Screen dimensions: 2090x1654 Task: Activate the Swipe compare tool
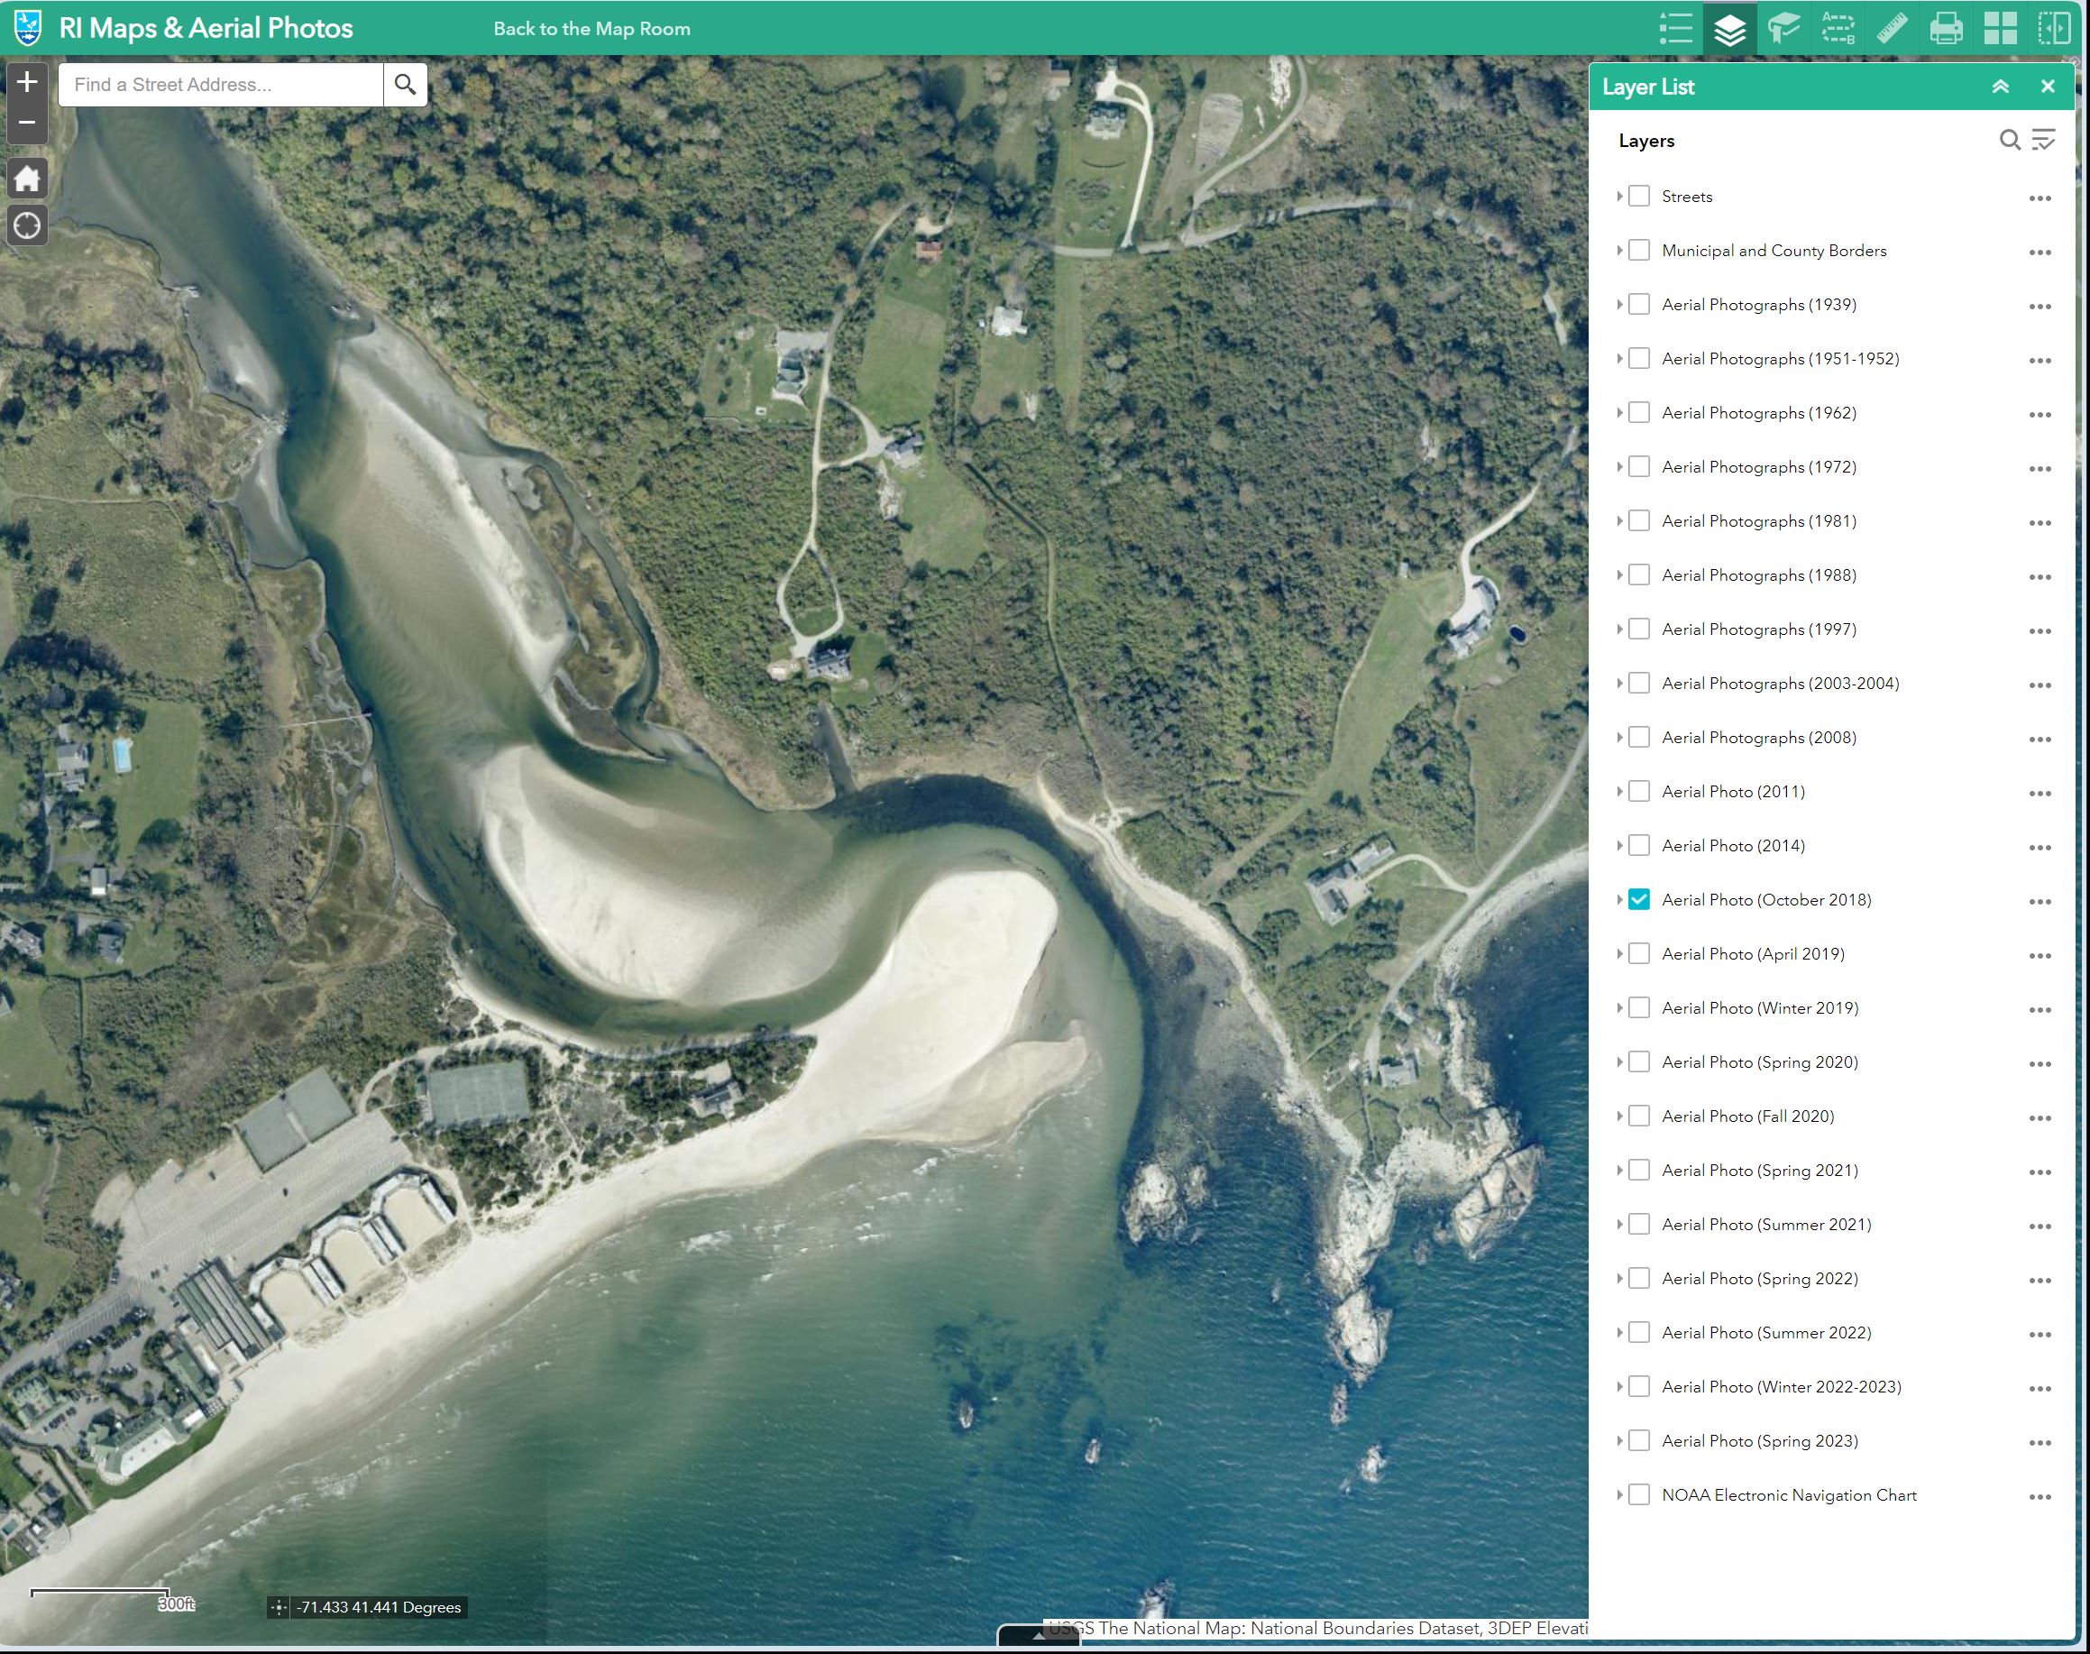point(2053,28)
